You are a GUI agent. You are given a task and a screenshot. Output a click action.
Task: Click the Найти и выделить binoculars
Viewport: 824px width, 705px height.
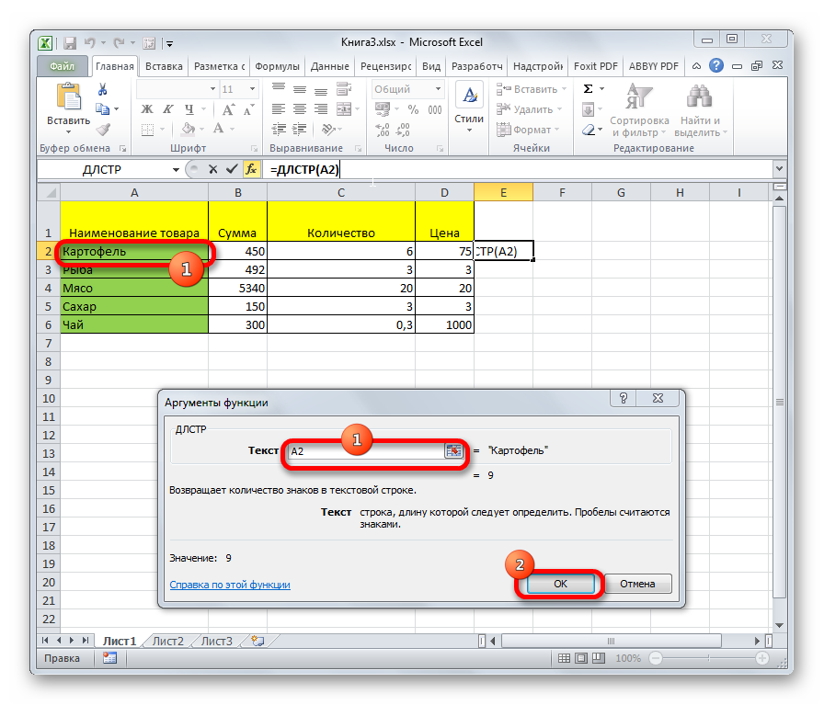(x=700, y=110)
